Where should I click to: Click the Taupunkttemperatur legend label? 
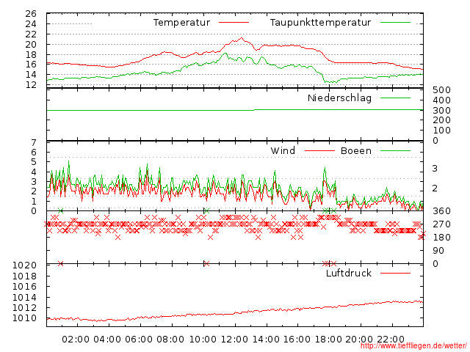point(320,23)
